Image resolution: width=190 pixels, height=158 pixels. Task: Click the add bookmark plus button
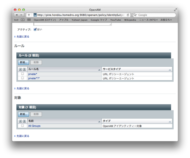29,15
